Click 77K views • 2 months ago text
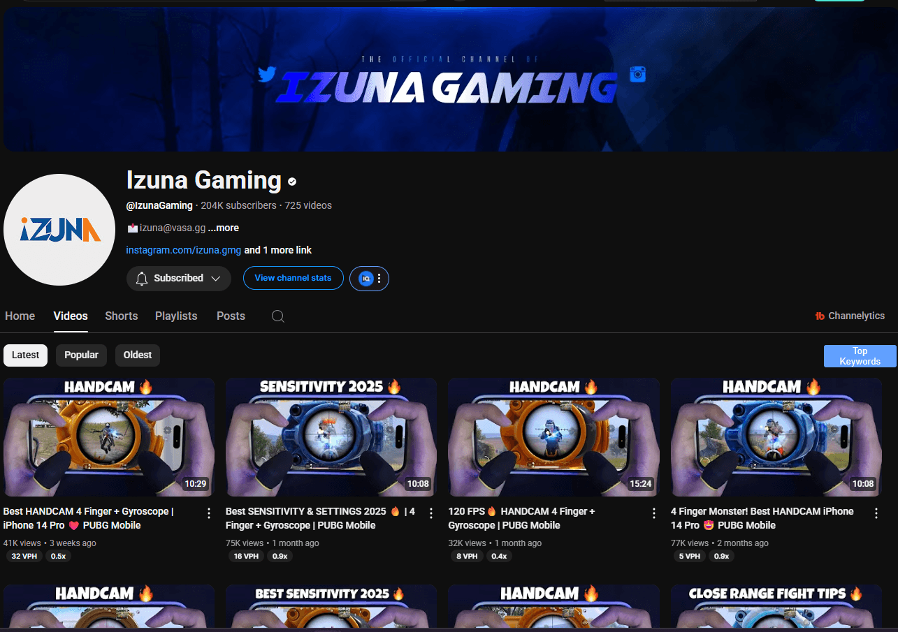 tap(720, 543)
